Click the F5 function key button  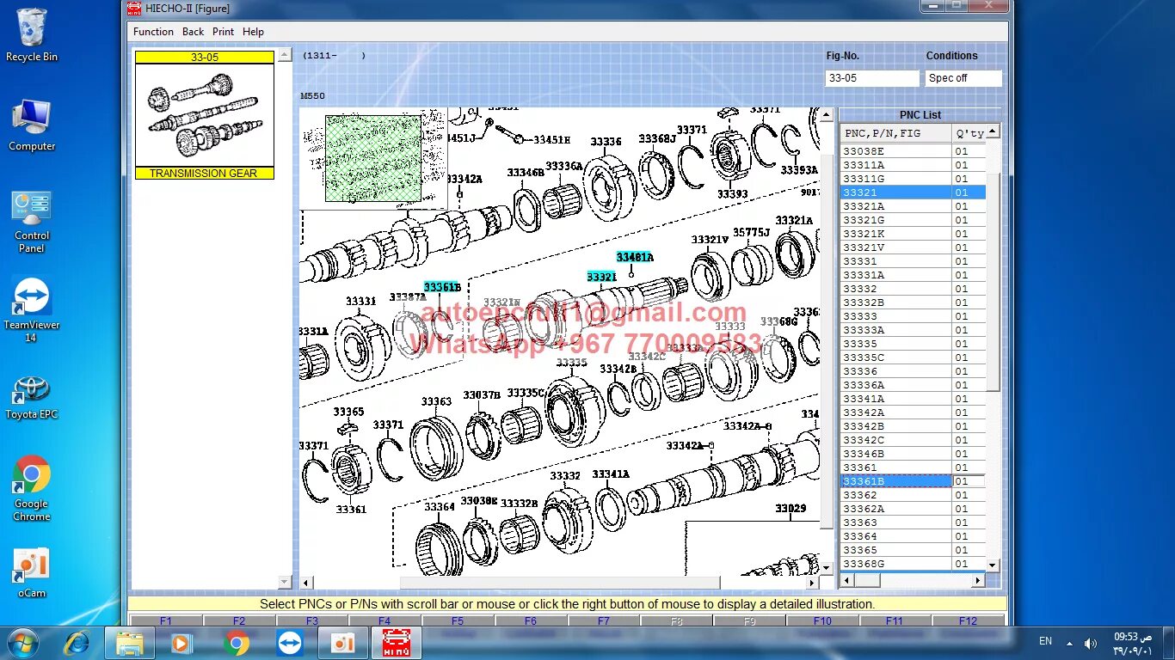(458, 620)
